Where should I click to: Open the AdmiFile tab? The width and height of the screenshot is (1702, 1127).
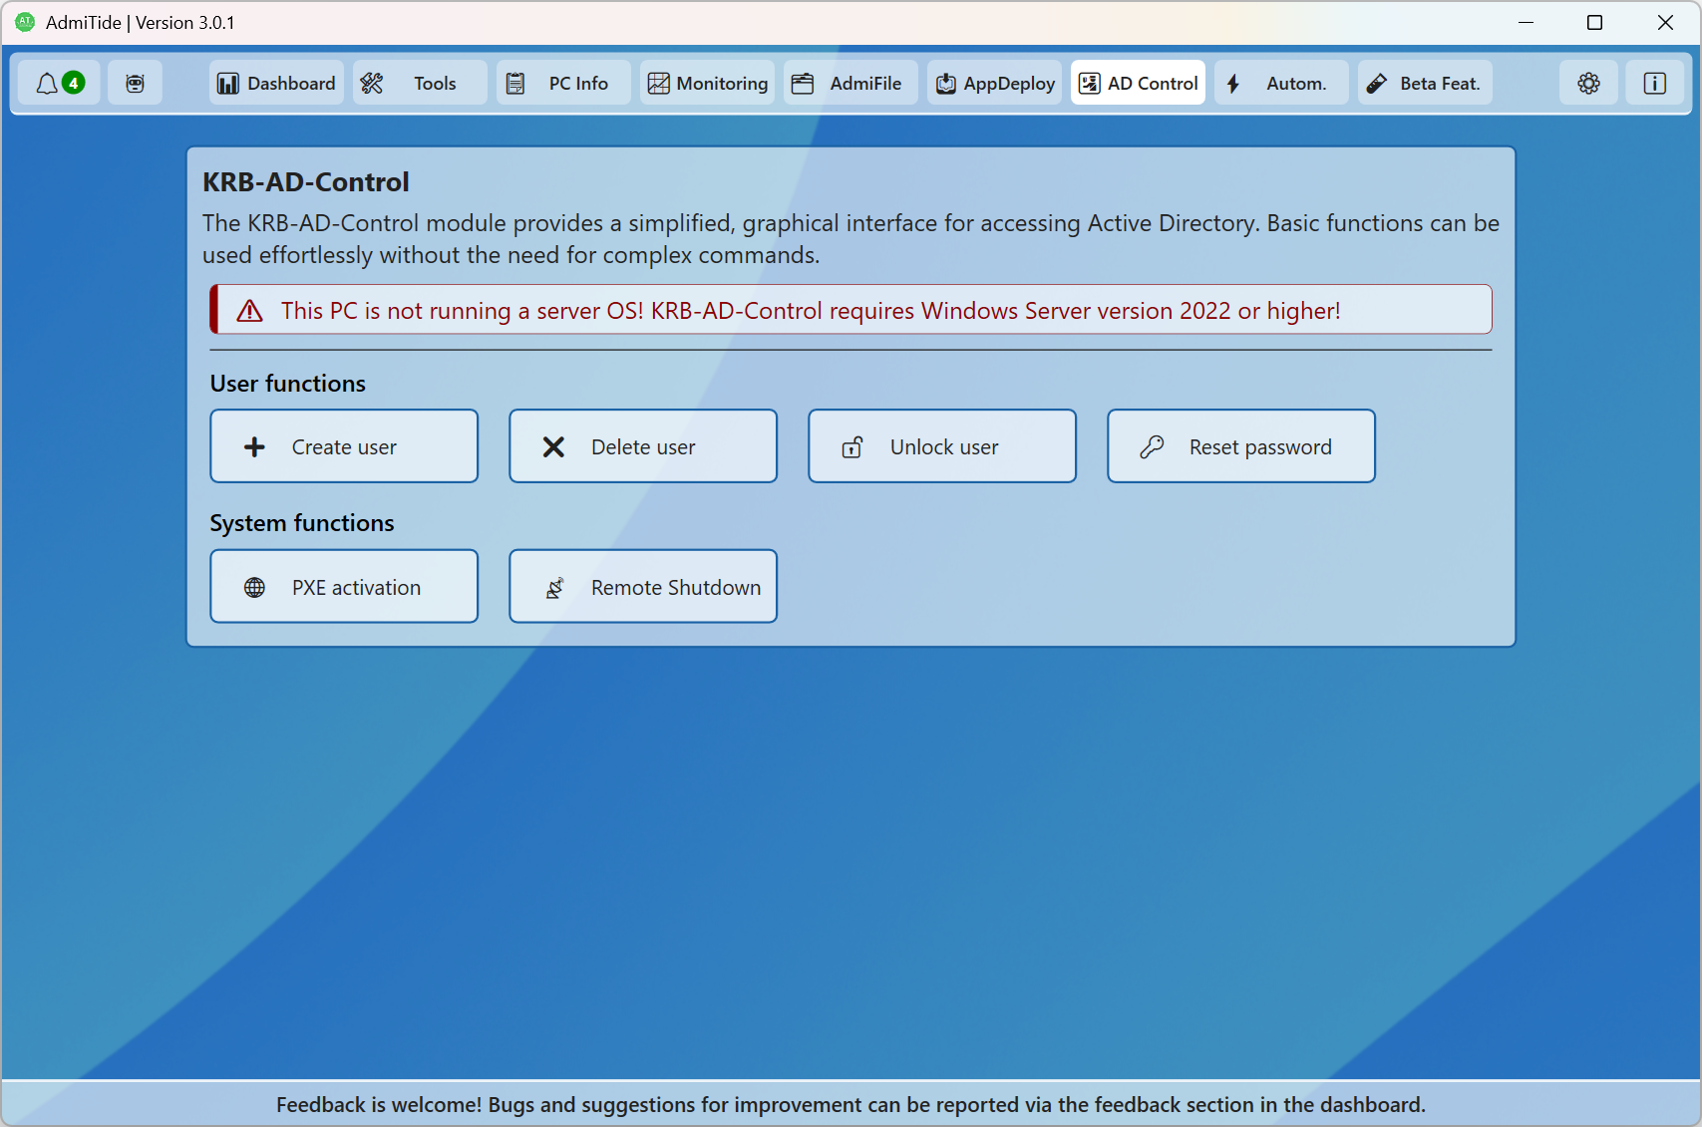point(851,84)
